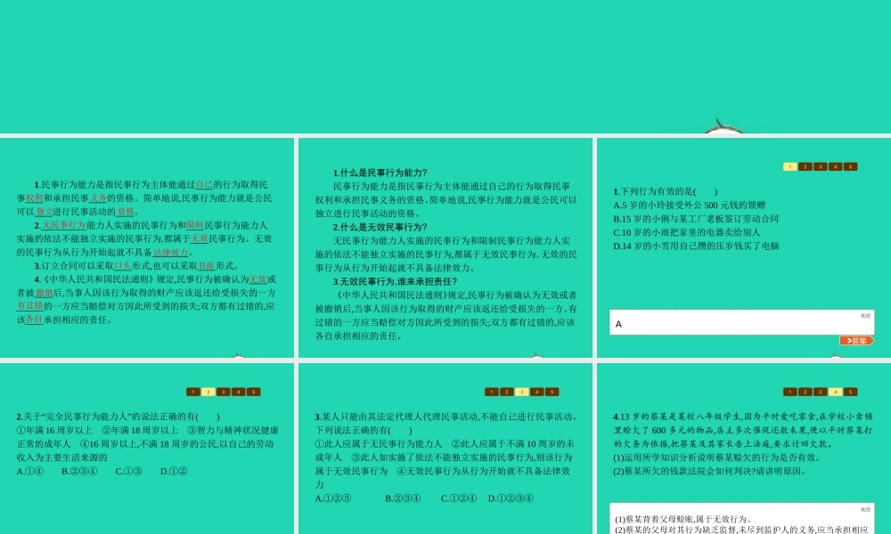
Task: Click the underlined fill-in word 法律效力
Action: point(170,253)
